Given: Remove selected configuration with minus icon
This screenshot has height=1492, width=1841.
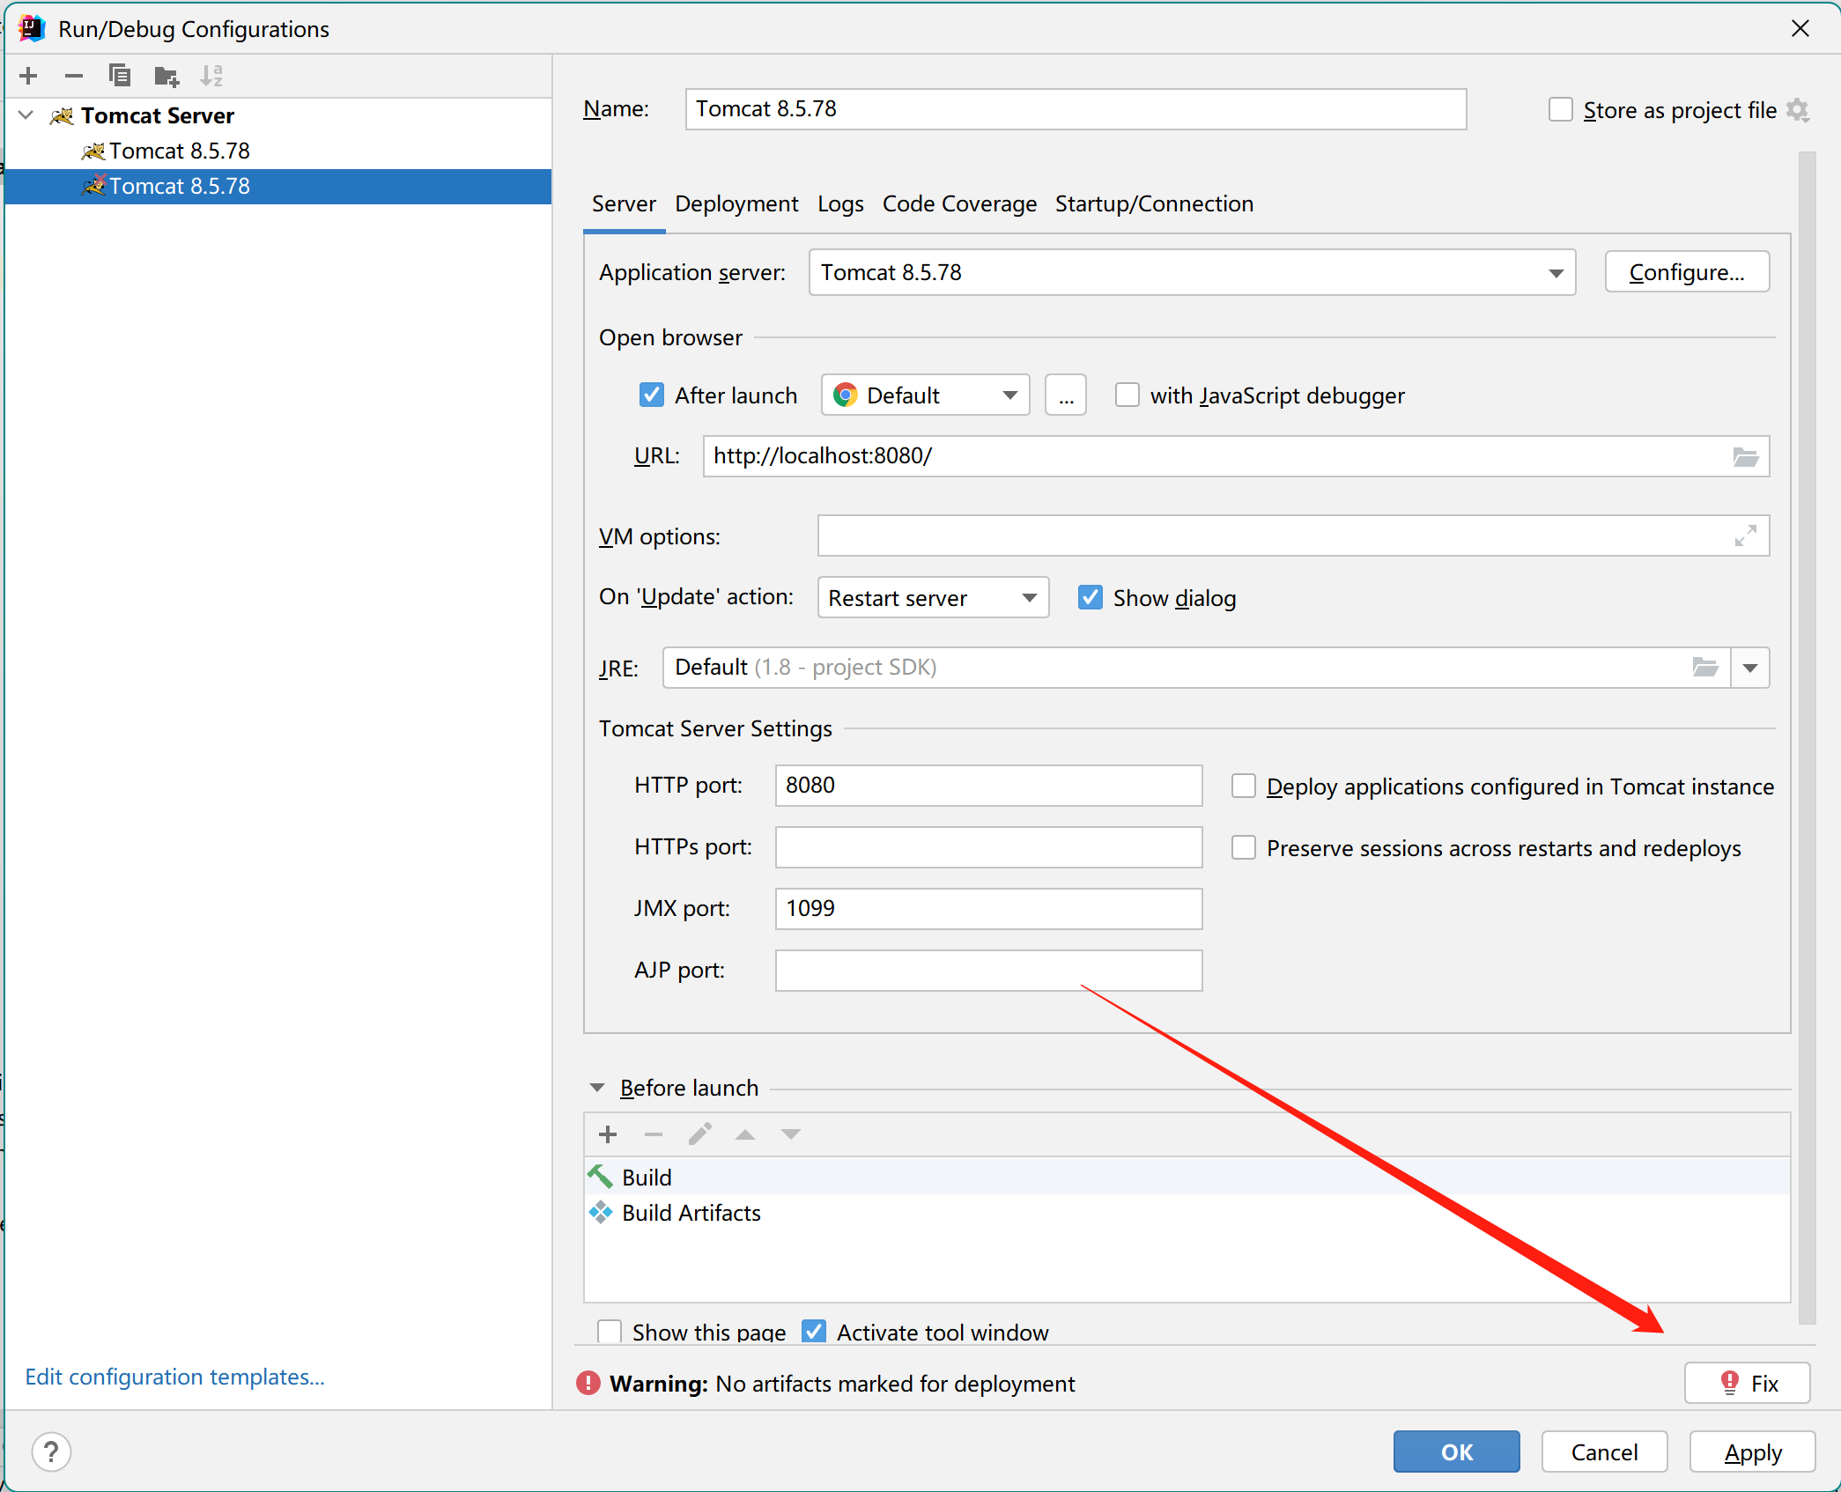Looking at the screenshot, I should [74, 76].
